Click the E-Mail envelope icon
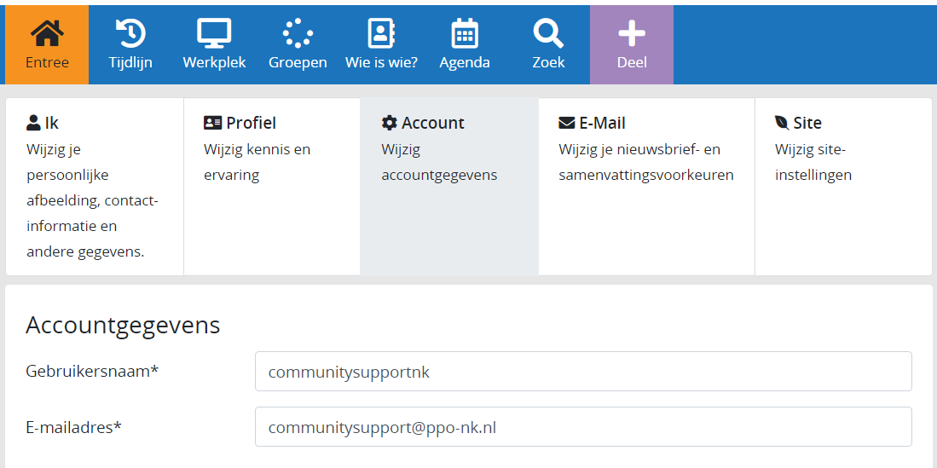The height and width of the screenshot is (468, 937). [566, 123]
